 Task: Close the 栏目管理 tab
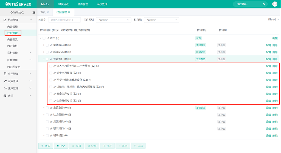point(69,12)
